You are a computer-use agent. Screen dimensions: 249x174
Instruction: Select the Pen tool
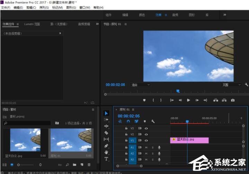106,146
